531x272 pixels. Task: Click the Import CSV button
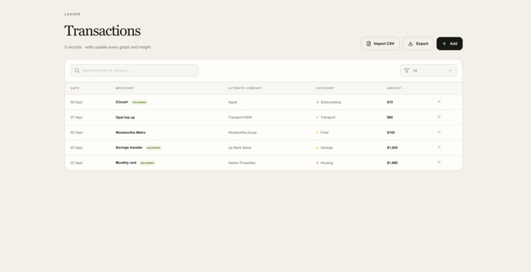(380, 43)
